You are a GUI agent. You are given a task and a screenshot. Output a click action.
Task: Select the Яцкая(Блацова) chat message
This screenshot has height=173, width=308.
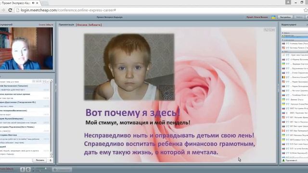point(25,121)
